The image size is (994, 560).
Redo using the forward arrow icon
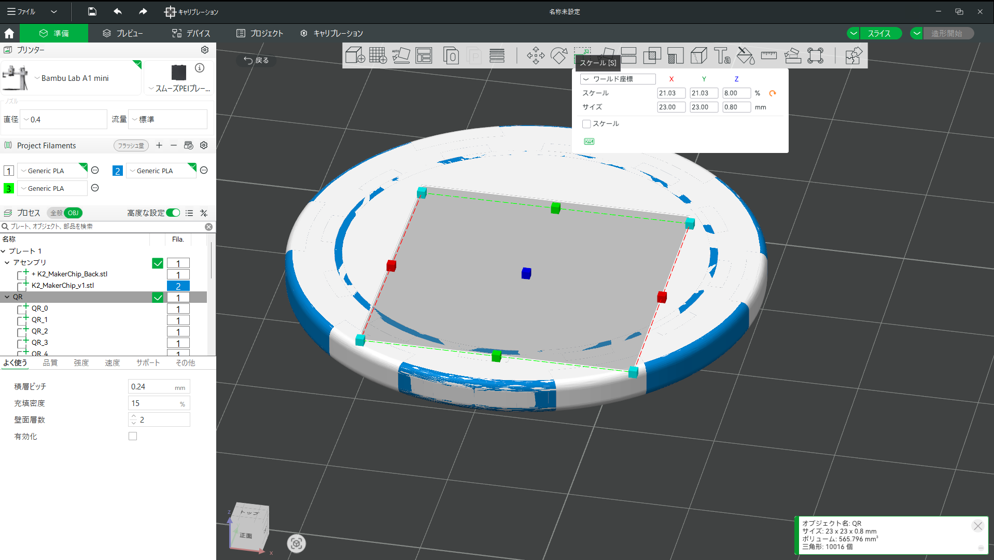coord(143,11)
